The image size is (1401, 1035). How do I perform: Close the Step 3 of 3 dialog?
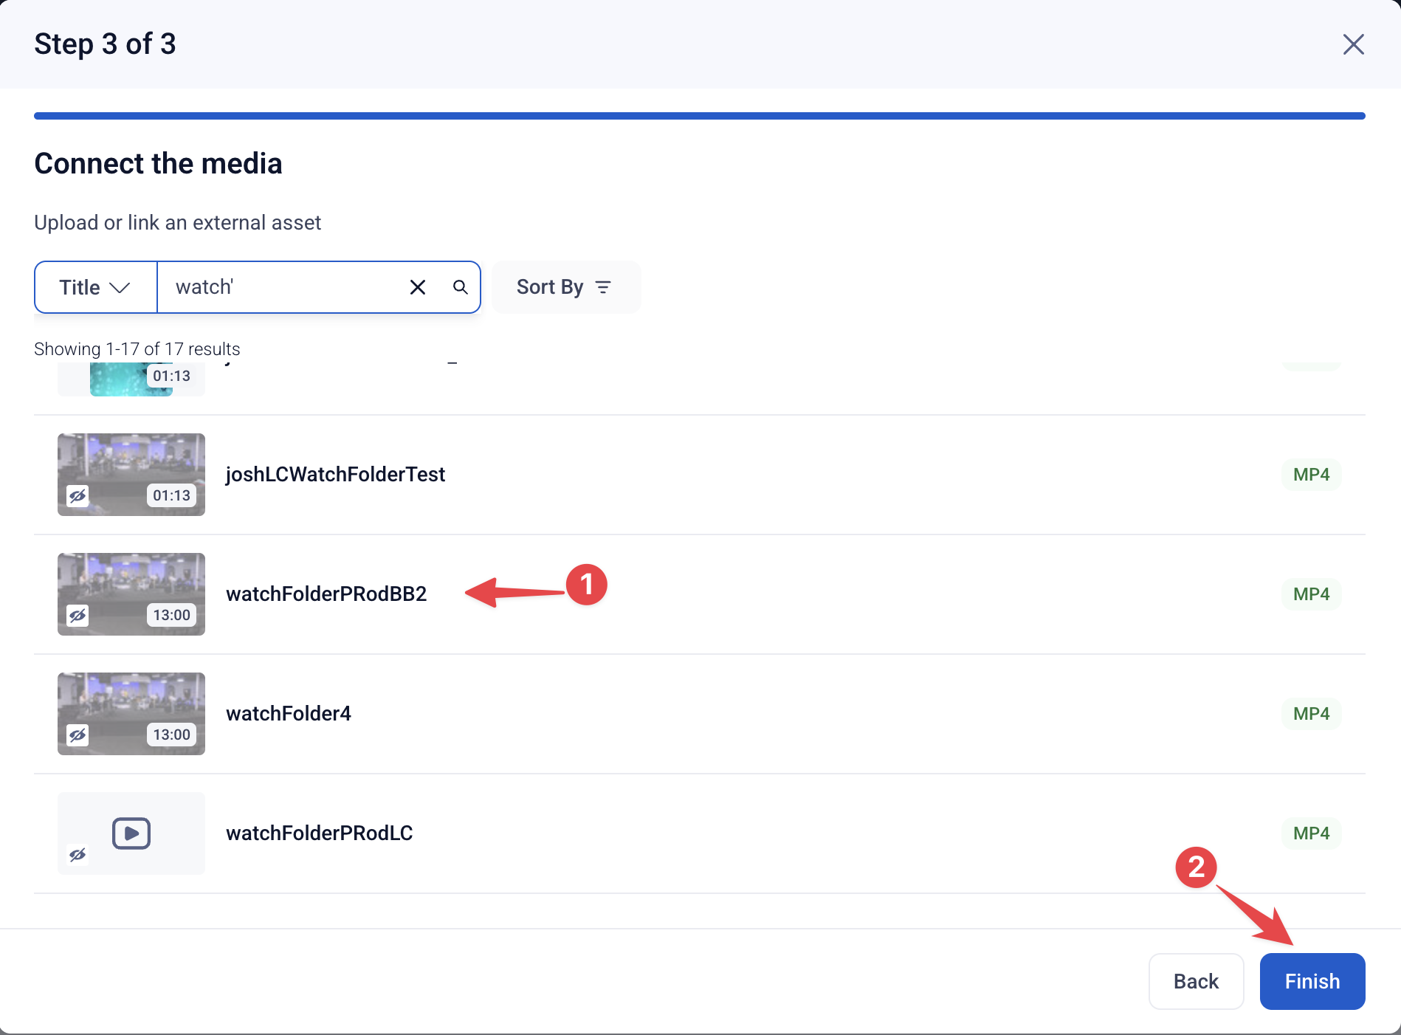(x=1353, y=44)
